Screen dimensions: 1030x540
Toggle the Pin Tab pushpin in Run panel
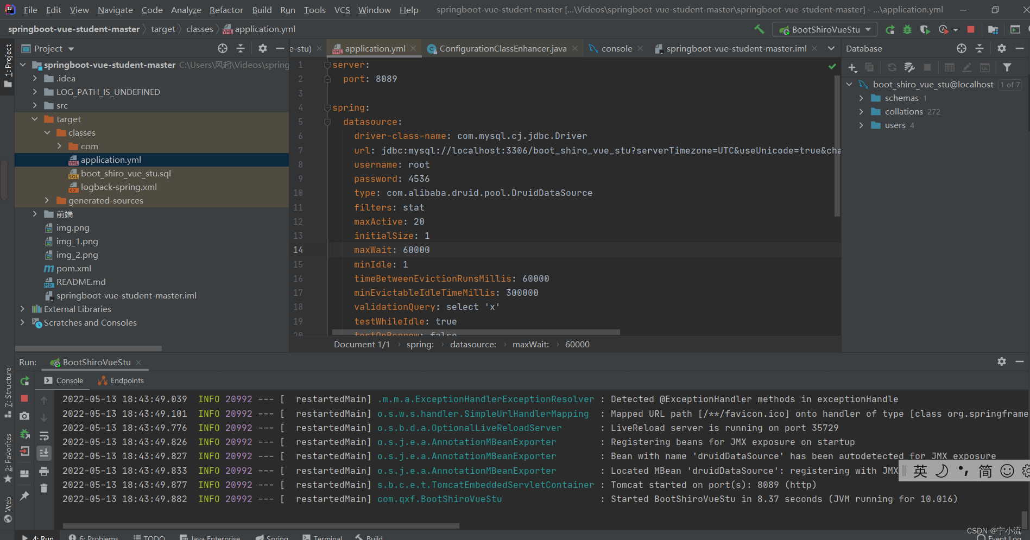point(24,496)
